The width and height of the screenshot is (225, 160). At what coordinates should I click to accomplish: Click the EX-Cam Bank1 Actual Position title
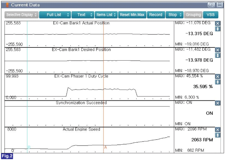tap(81, 23)
